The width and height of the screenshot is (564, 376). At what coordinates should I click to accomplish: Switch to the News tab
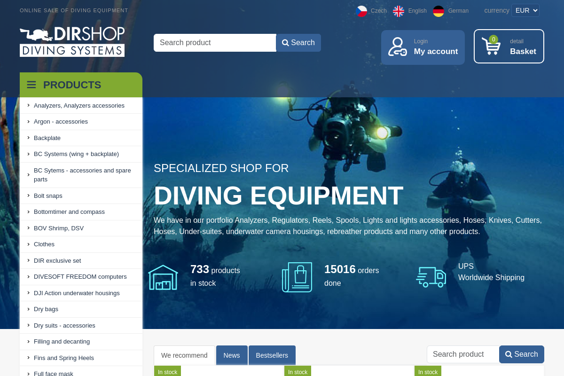(232, 355)
